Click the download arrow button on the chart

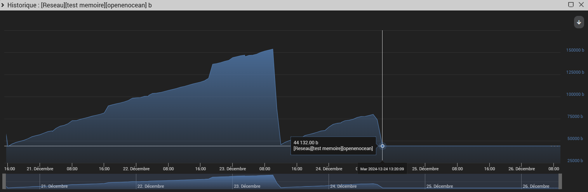pyautogui.click(x=579, y=22)
